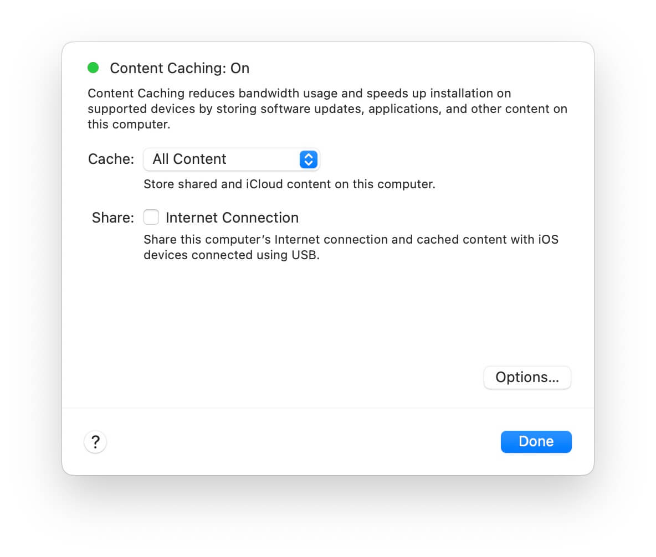Image resolution: width=656 pixels, height=557 pixels.
Task: Click the green Content Caching status indicator
Action: click(x=93, y=68)
